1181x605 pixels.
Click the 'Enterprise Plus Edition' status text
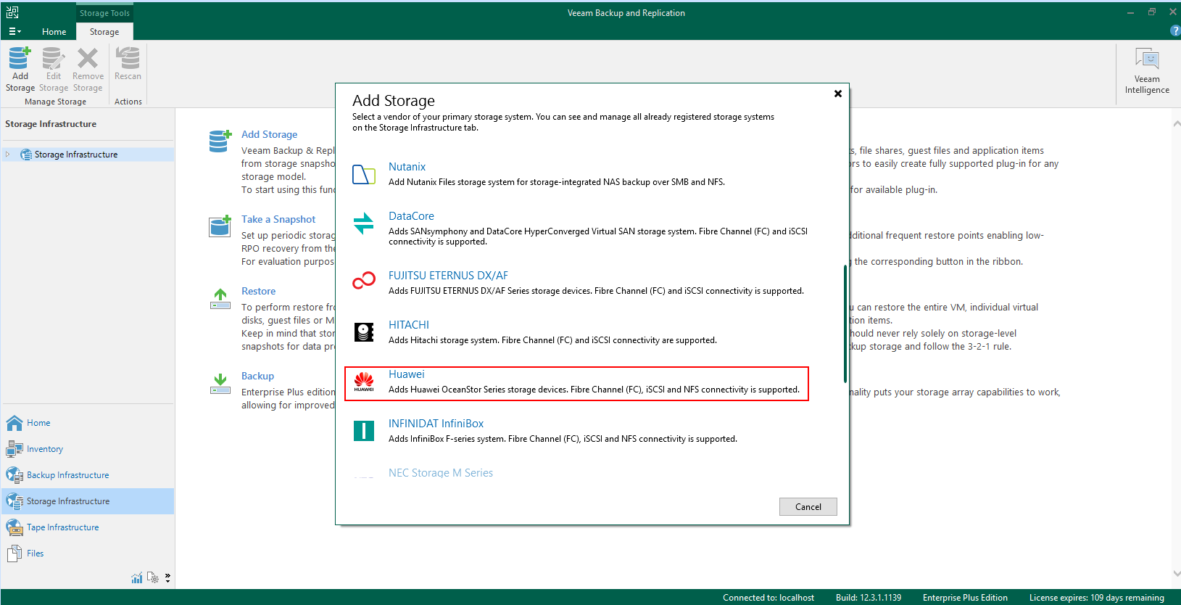(x=965, y=598)
